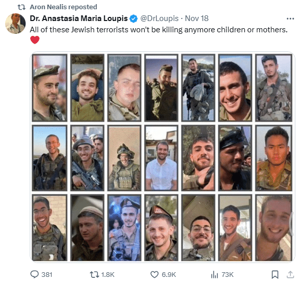Click the 381 replies count
Image resolution: width=301 pixels, height=282 pixels.
point(47,274)
